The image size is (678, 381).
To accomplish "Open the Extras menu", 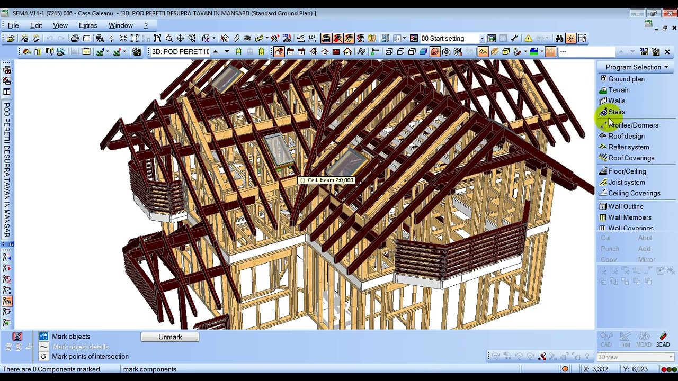I will pos(88,25).
